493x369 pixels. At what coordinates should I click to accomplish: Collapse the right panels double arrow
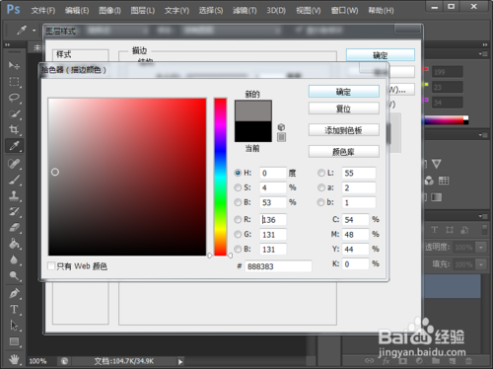coord(485,44)
